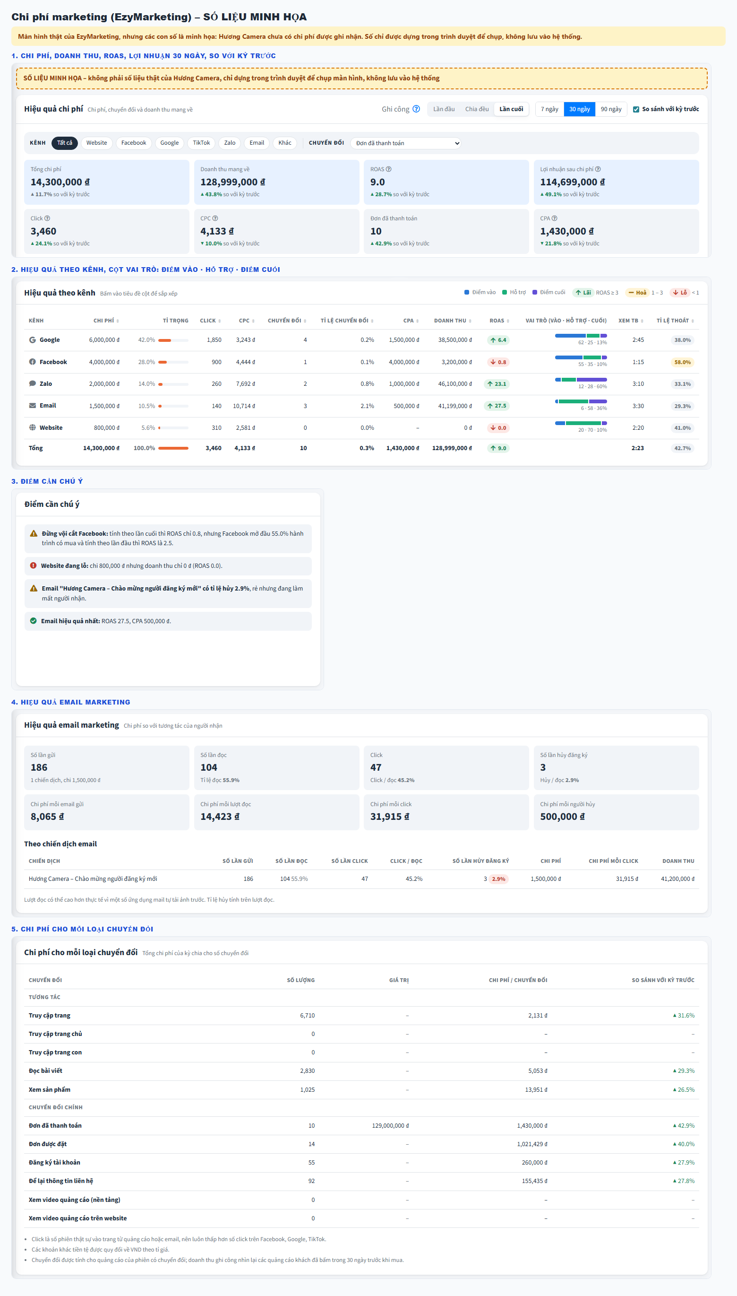This screenshot has height=1296, width=737.
Task: Select the Tất cả channel chip
Action: pyautogui.click(x=65, y=143)
